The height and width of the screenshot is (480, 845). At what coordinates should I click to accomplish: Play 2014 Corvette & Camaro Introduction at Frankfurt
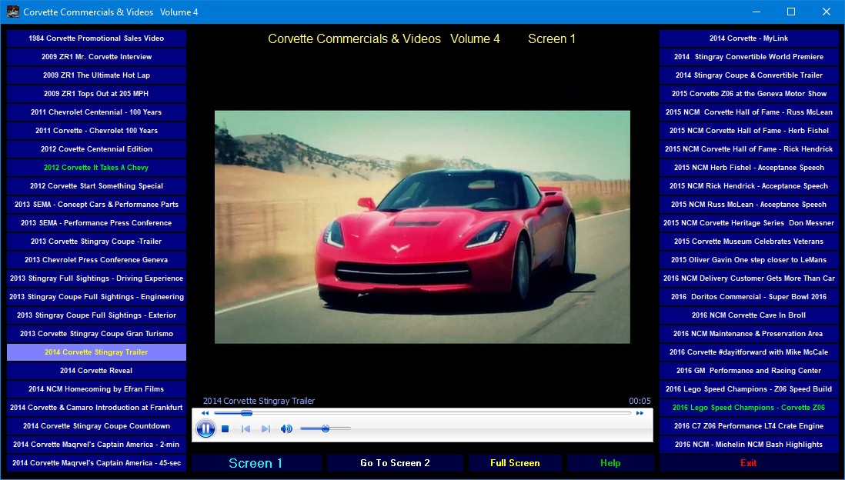(96, 408)
